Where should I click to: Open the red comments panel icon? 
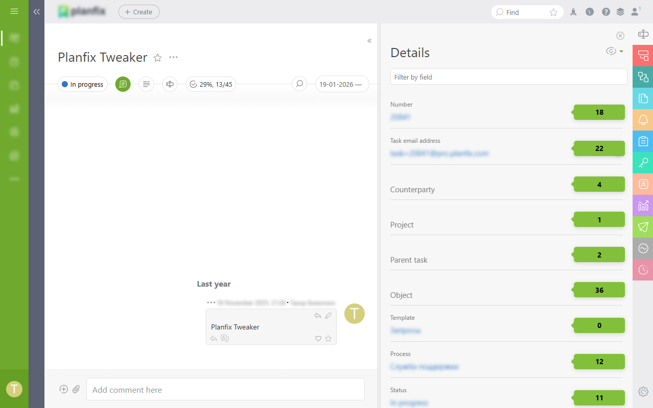[x=643, y=56]
